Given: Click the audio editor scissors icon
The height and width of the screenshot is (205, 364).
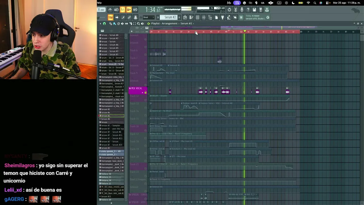Looking at the screenshot, I should [x=235, y=10].
